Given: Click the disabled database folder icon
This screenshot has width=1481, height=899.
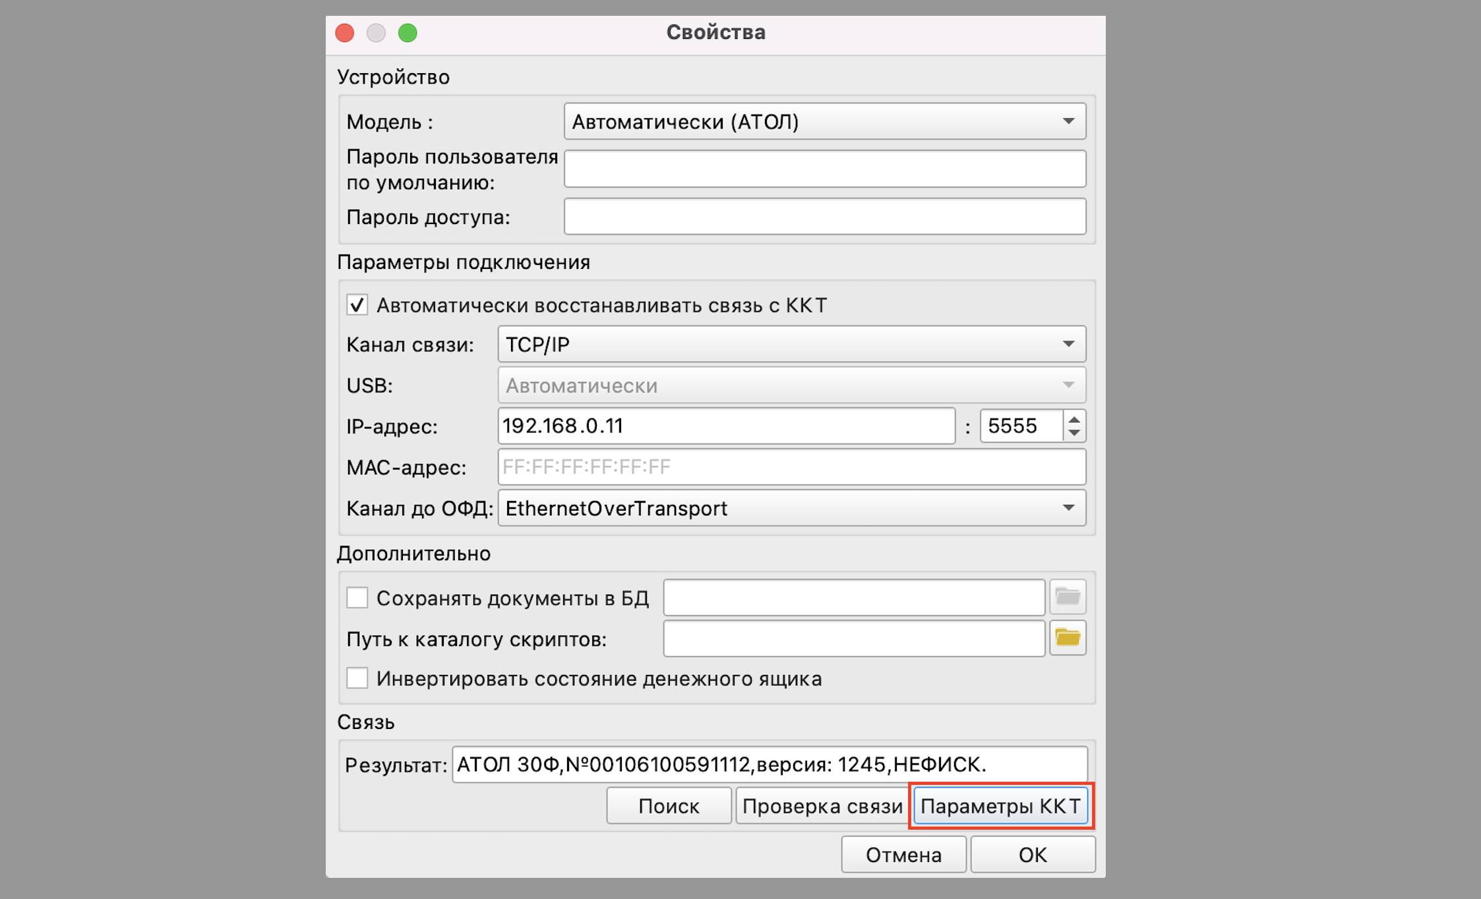Looking at the screenshot, I should tap(1067, 597).
